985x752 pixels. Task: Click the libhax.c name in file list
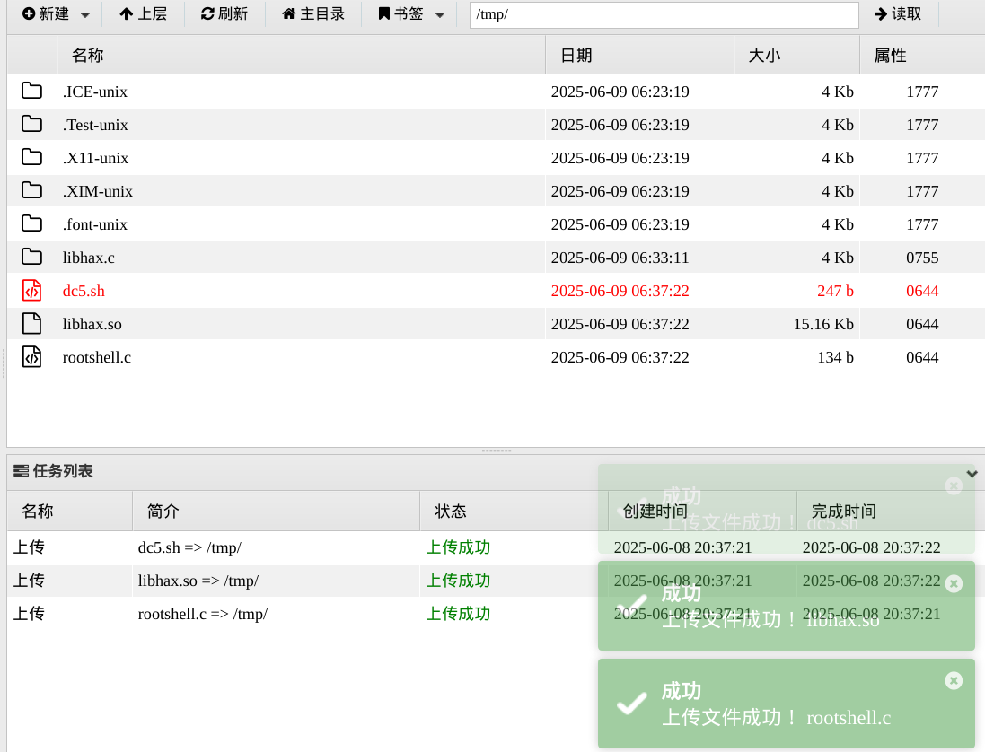click(89, 258)
